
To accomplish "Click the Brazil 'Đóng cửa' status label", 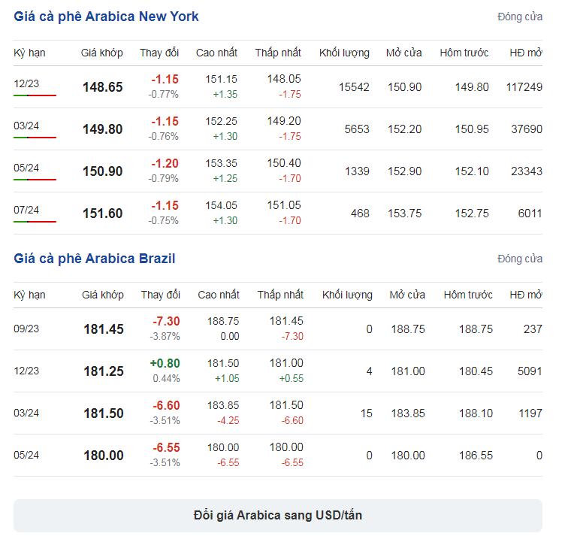I will coord(519,259).
